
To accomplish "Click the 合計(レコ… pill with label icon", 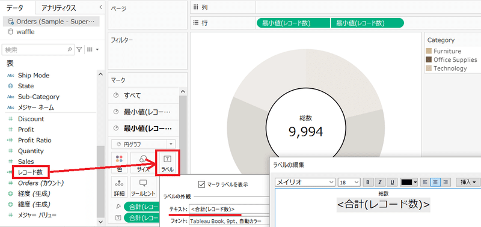I will pyautogui.click(x=142, y=218).
